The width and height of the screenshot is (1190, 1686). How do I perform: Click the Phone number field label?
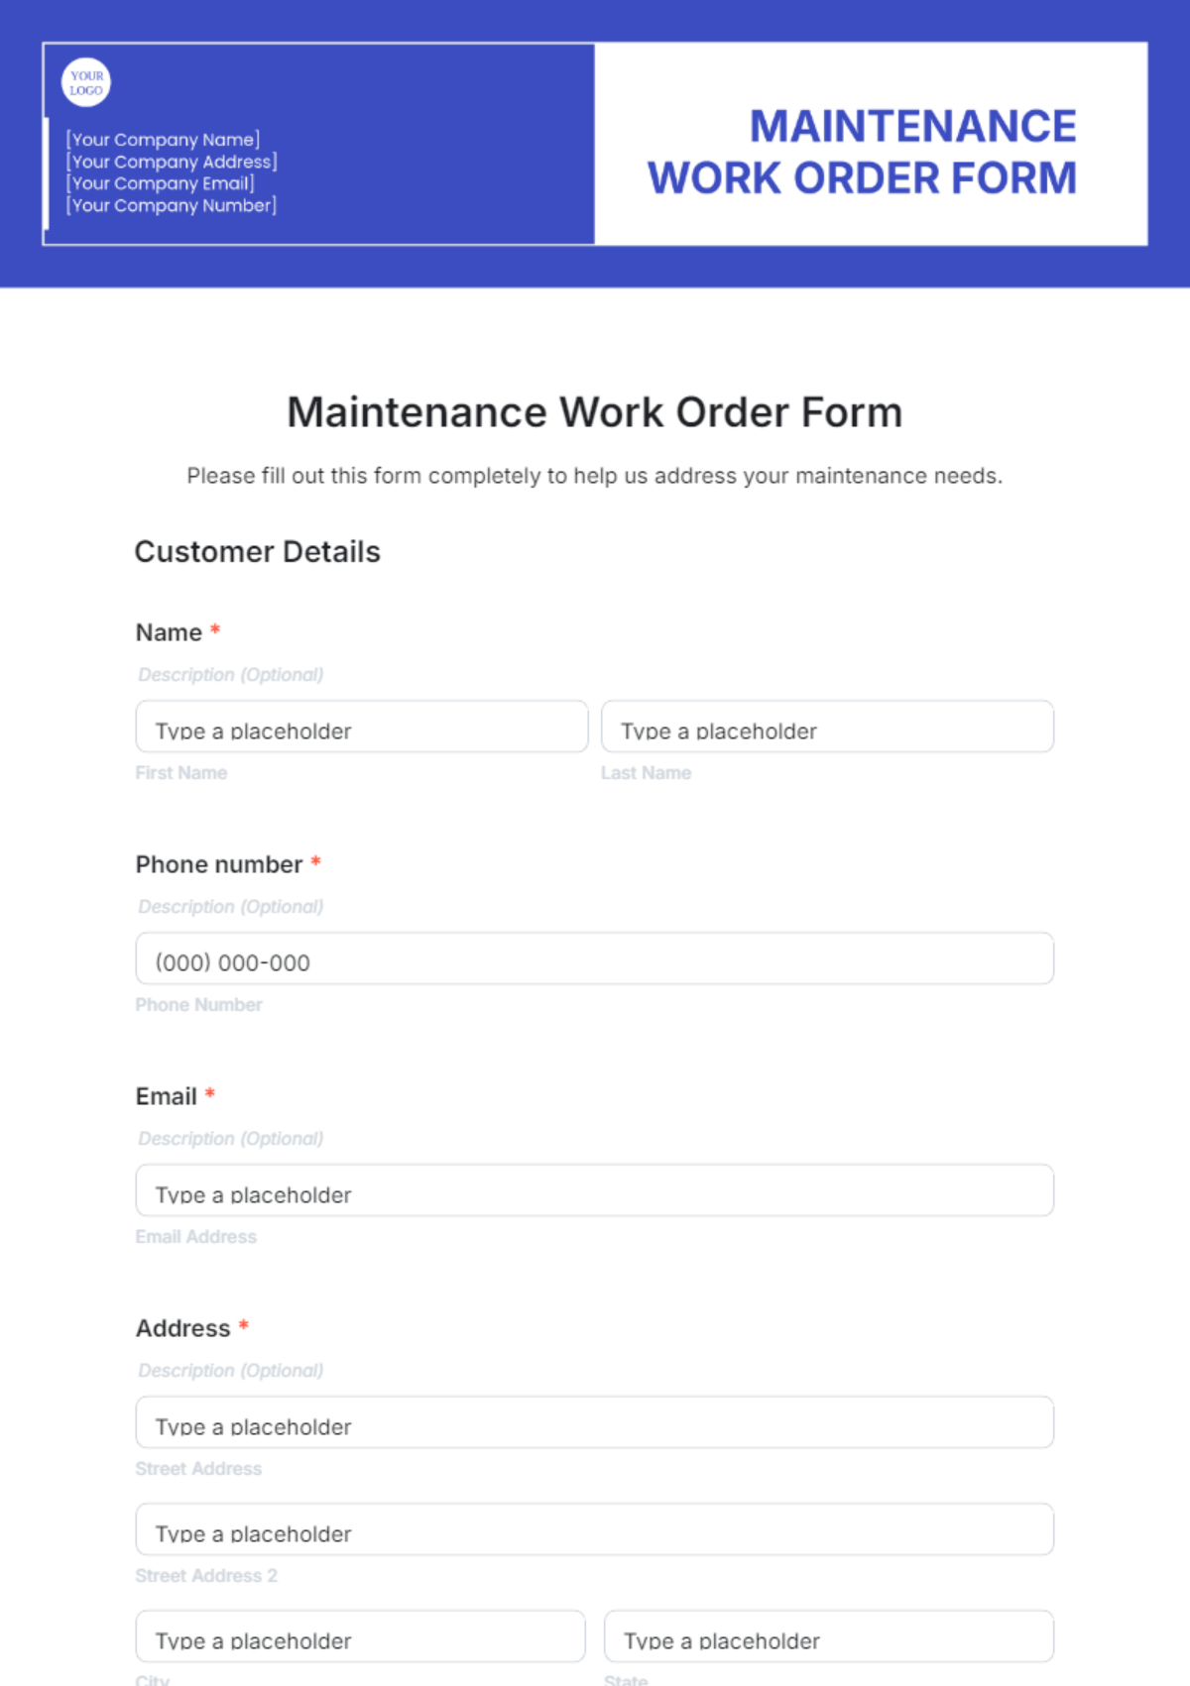219,864
